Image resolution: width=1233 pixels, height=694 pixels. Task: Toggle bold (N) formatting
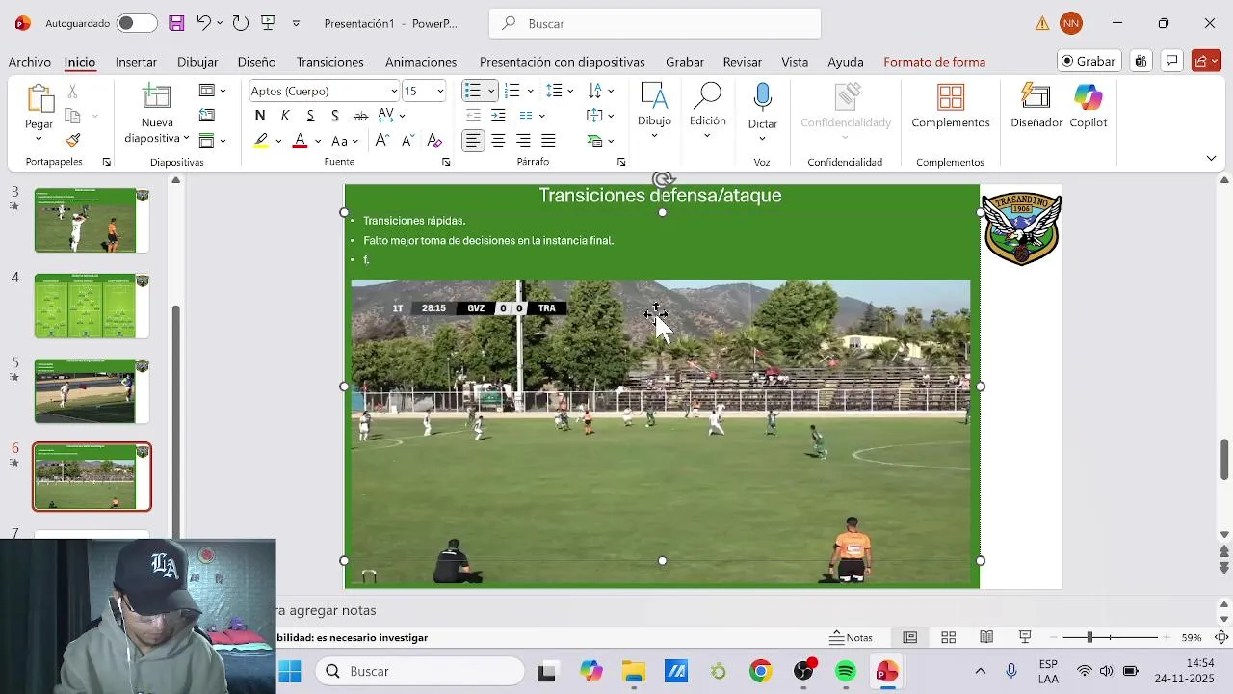click(260, 116)
